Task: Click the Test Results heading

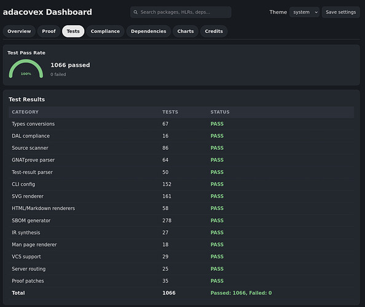Action: tap(27, 99)
